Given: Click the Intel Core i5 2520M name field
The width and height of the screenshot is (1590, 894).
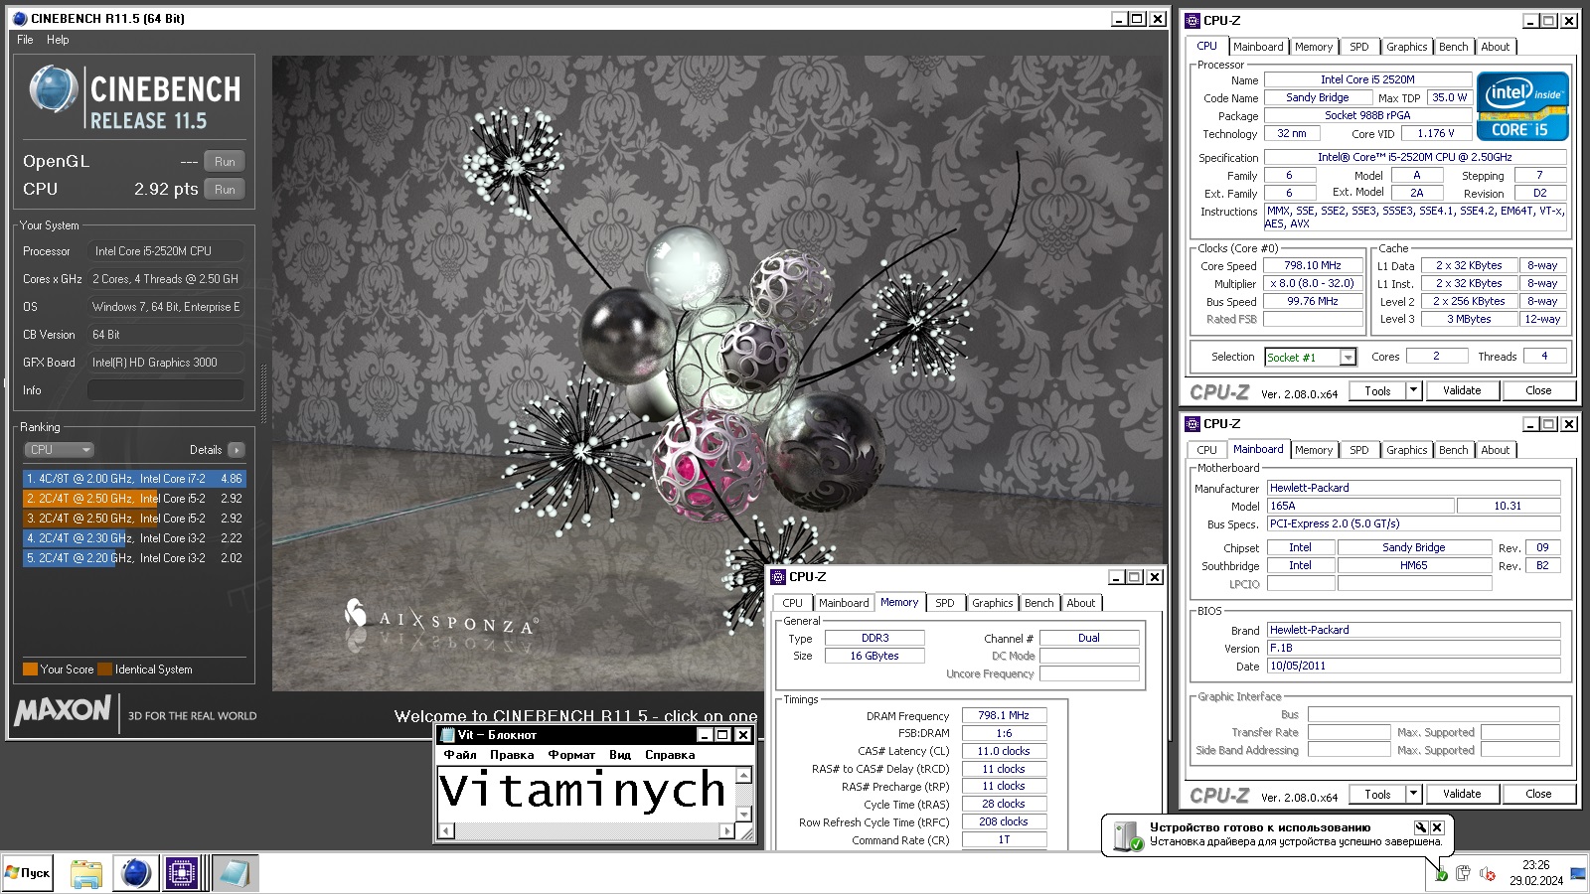Looking at the screenshot, I should click(x=1367, y=79).
